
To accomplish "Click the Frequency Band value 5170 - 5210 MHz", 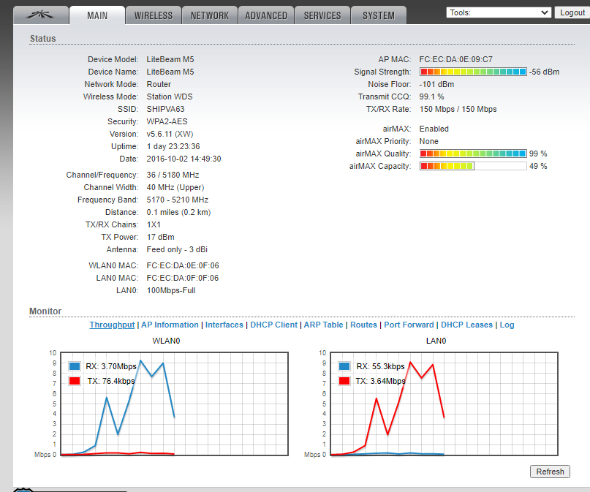I will 178,200.
